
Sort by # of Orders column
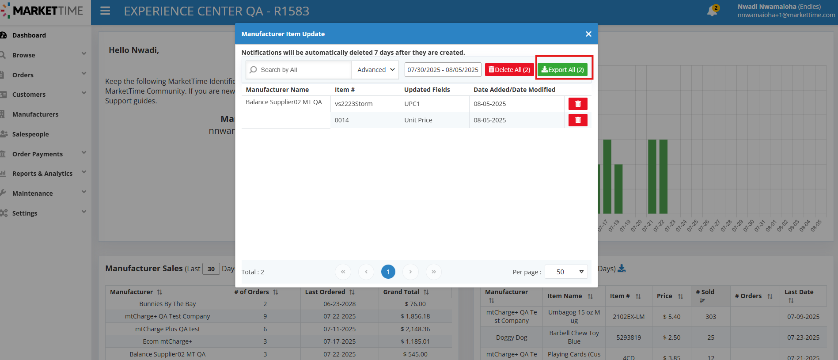[x=276, y=292]
